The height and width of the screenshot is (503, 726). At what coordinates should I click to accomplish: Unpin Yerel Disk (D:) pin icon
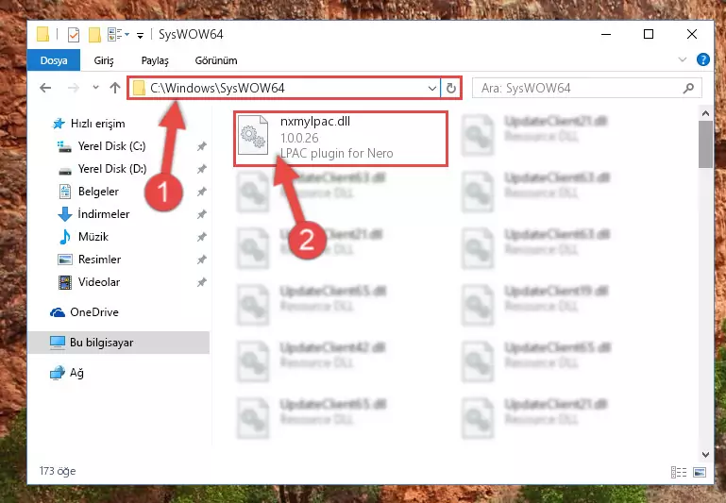(201, 169)
